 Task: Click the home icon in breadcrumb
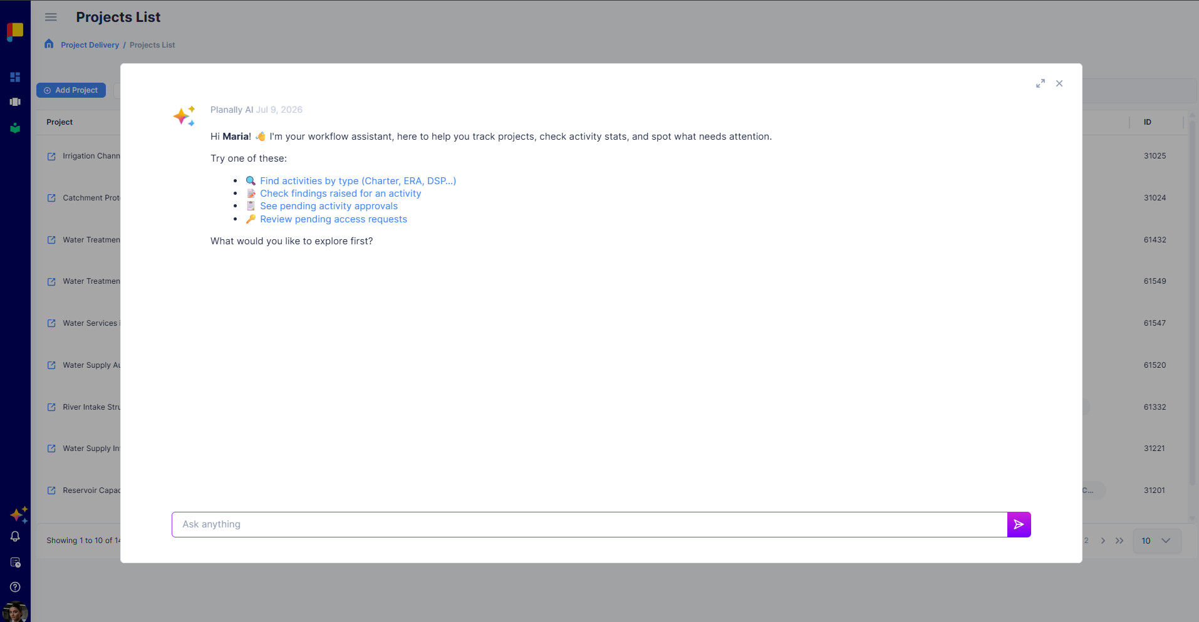click(x=49, y=44)
